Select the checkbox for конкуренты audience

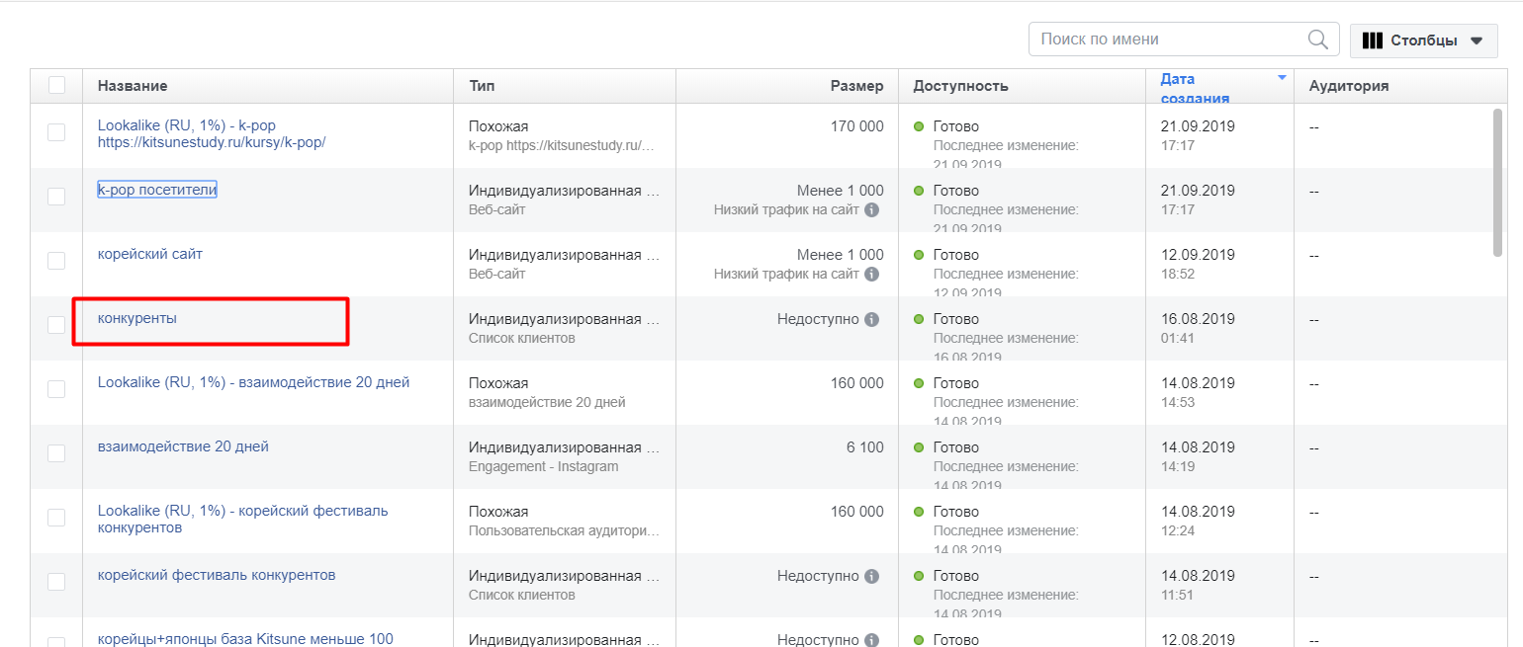pyautogui.click(x=56, y=325)
